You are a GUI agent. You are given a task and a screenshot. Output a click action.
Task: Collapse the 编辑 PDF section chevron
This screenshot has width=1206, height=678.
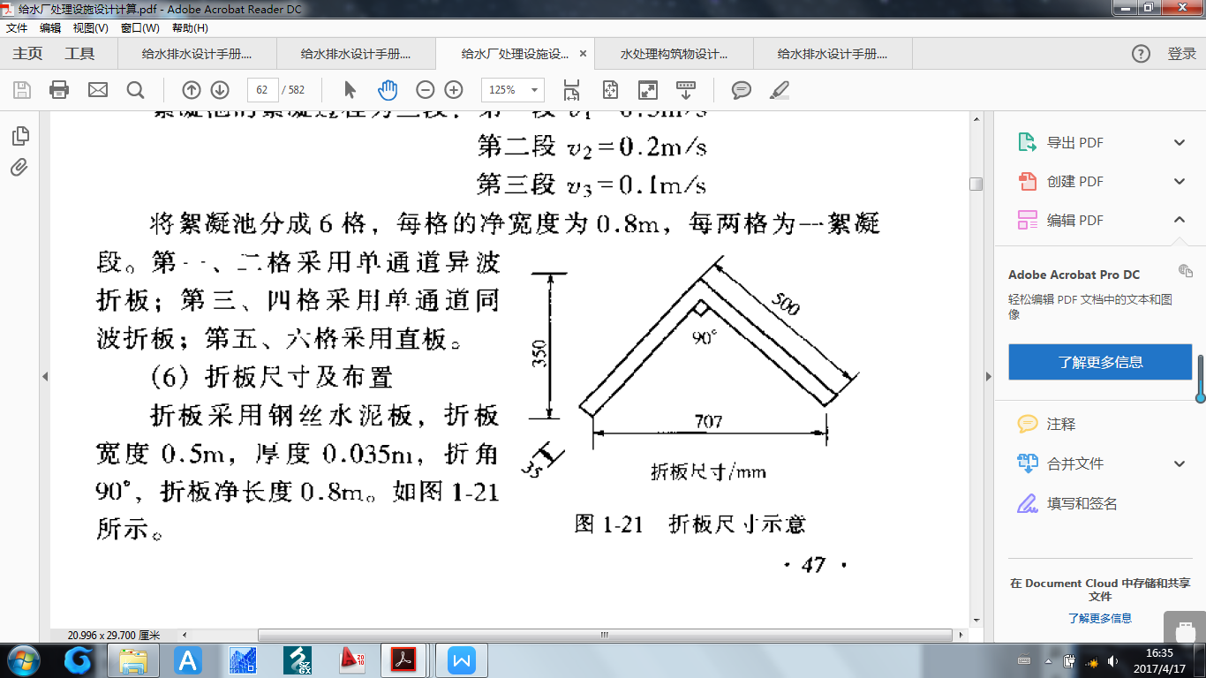coord(1180,220)
